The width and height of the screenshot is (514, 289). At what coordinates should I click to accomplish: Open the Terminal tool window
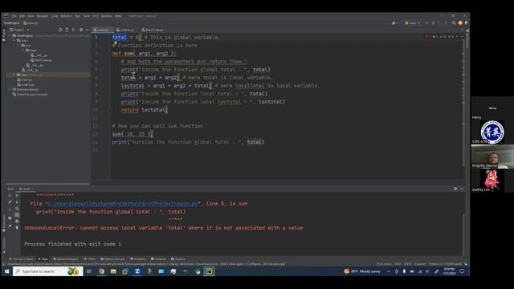pyautogui.click(x=158, y=259)
